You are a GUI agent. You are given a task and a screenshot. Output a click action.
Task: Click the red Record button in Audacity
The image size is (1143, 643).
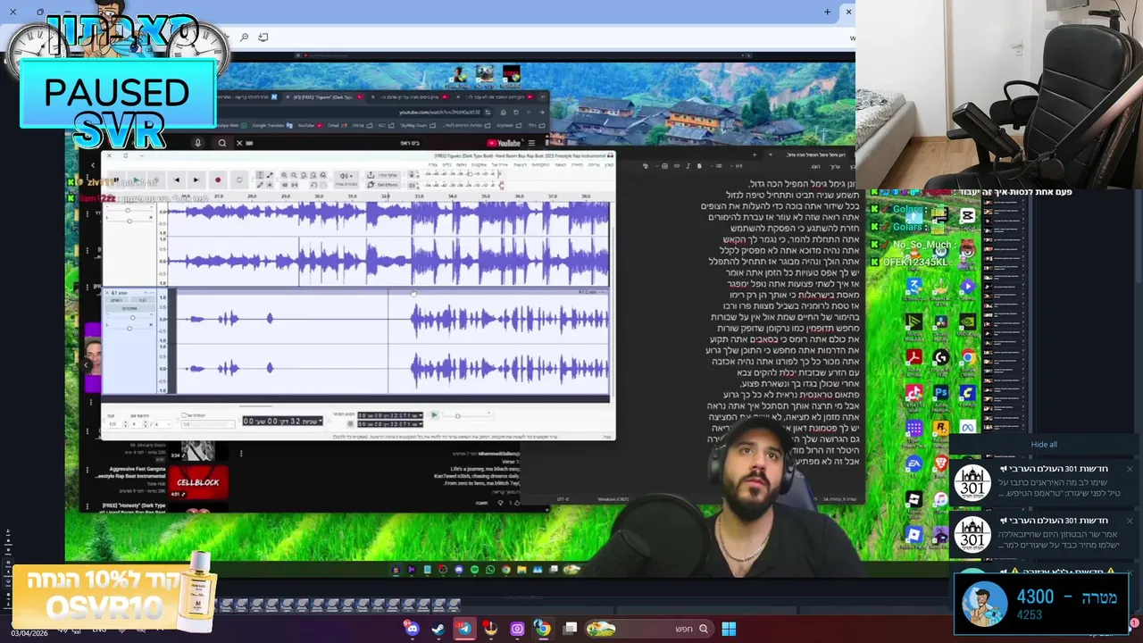(x=218, y=180)
